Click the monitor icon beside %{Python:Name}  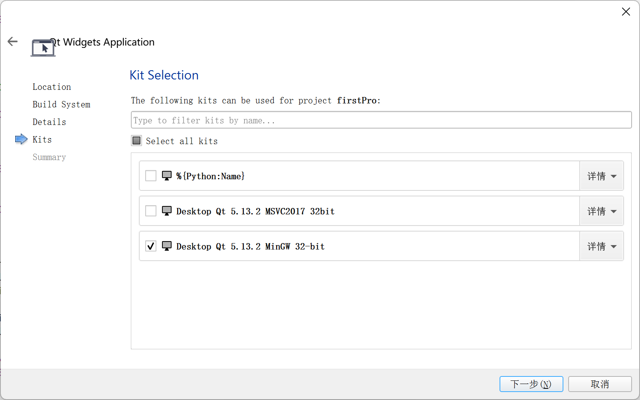[x=167, y=176]
